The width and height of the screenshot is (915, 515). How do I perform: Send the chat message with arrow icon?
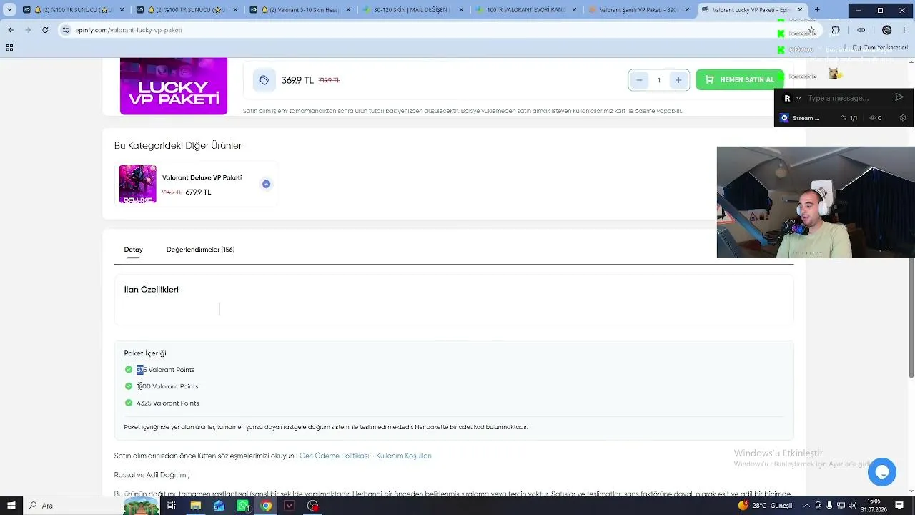point(899,97)
